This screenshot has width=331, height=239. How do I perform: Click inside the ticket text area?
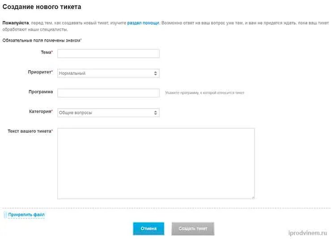point(156,163)
